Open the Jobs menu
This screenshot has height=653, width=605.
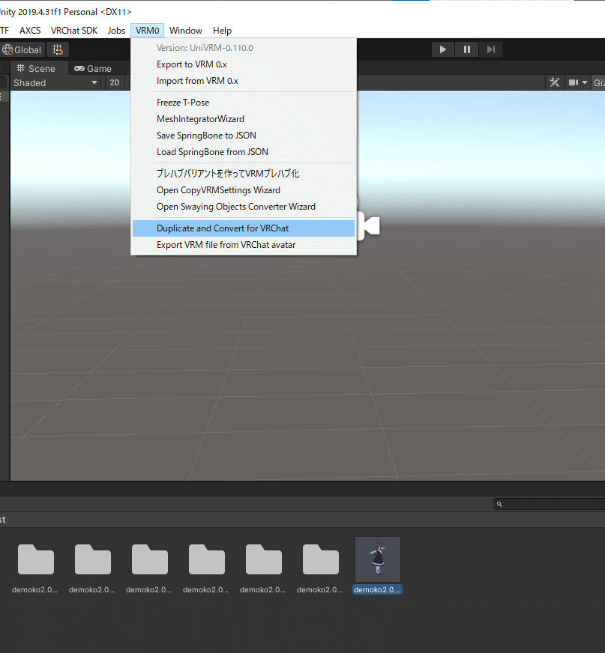pos(116,31)
